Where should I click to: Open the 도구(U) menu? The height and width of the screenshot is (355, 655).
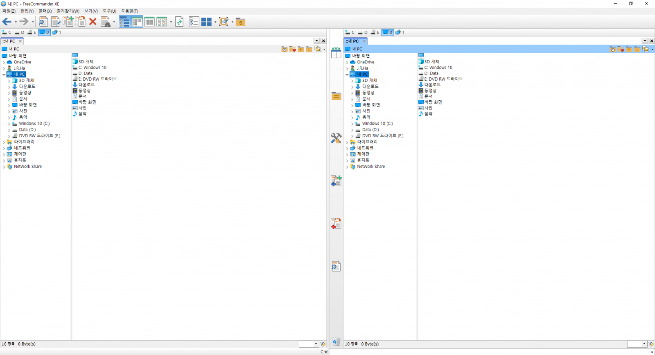(x=109, y=11)
